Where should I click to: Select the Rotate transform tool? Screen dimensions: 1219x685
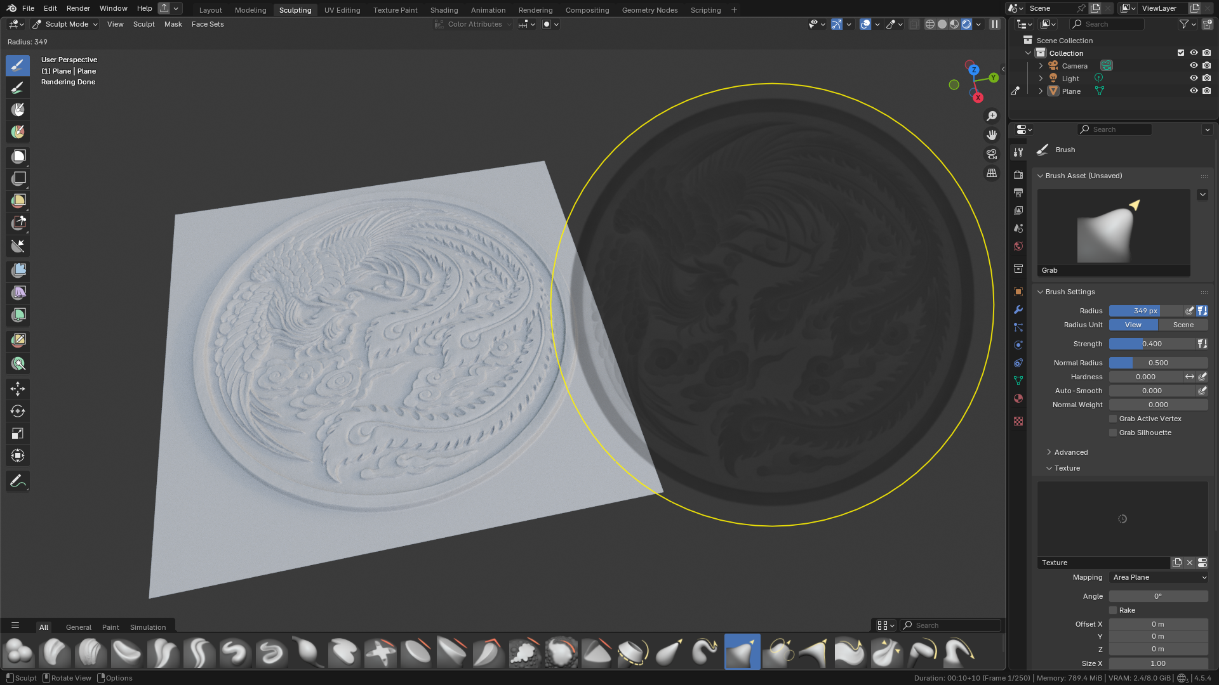click(18, 411)
